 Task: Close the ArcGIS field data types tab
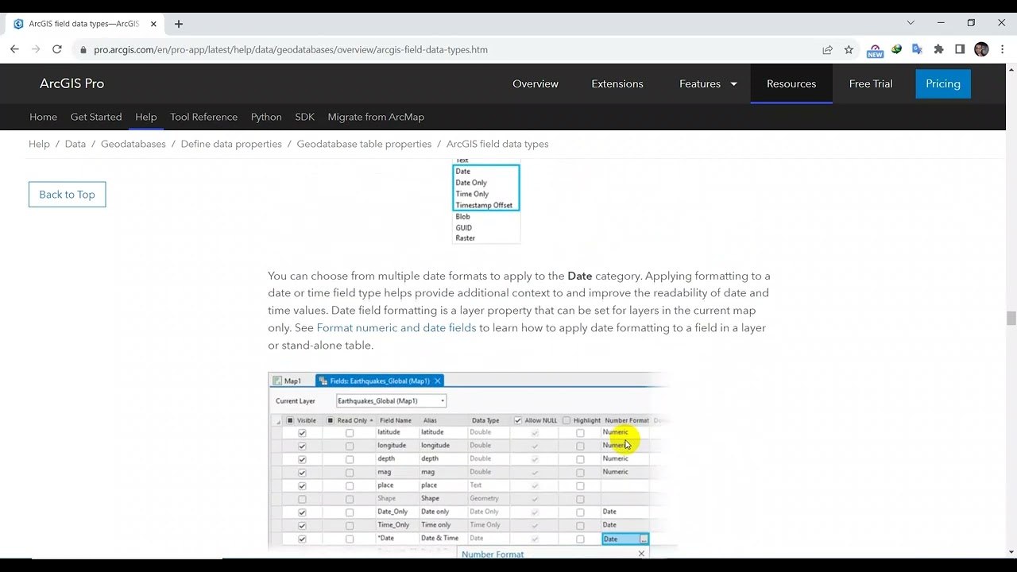(x=154, y=24)
